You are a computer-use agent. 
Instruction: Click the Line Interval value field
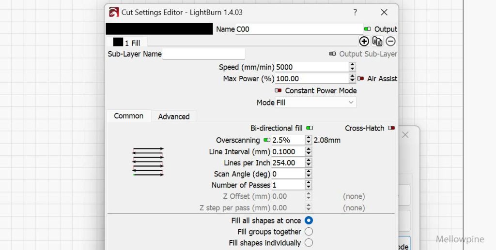pos(288,151)
